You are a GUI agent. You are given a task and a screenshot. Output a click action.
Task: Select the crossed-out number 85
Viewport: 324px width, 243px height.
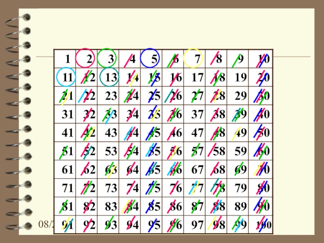[151, 206]
